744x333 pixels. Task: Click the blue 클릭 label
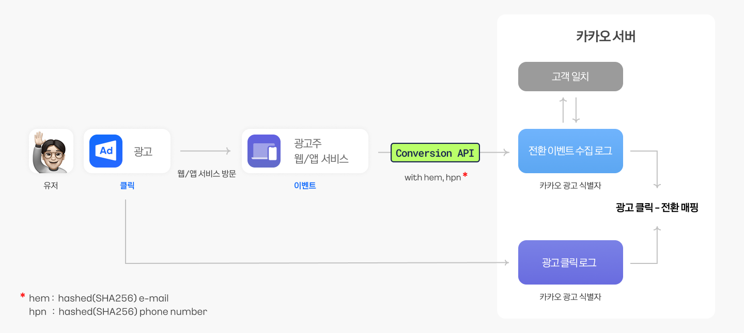[127, 186]
